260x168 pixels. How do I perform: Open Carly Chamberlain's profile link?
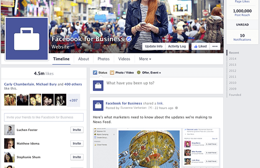coord(19,84)
